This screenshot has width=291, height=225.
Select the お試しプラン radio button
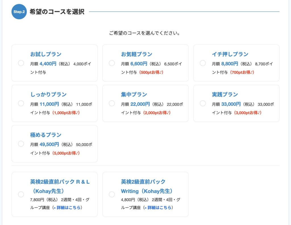tap(21, 63)
